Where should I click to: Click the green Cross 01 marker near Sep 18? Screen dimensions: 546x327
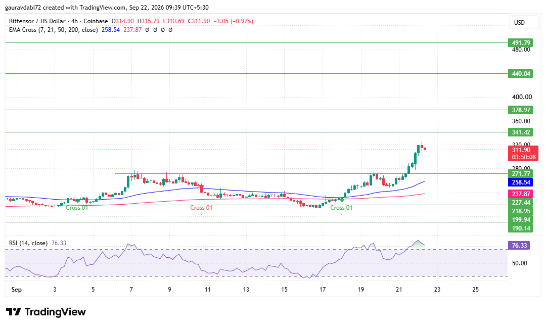(341, 208)
